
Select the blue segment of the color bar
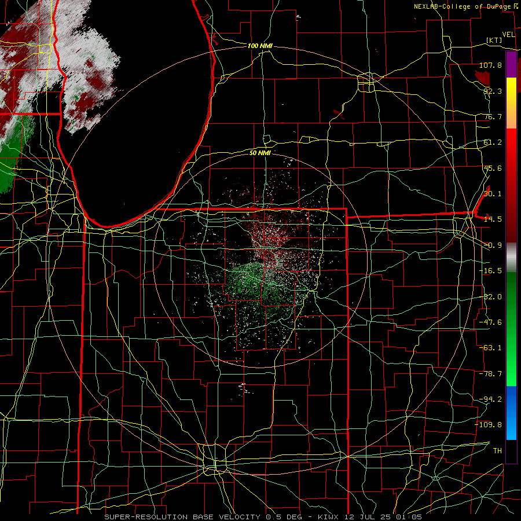point(511,413)
